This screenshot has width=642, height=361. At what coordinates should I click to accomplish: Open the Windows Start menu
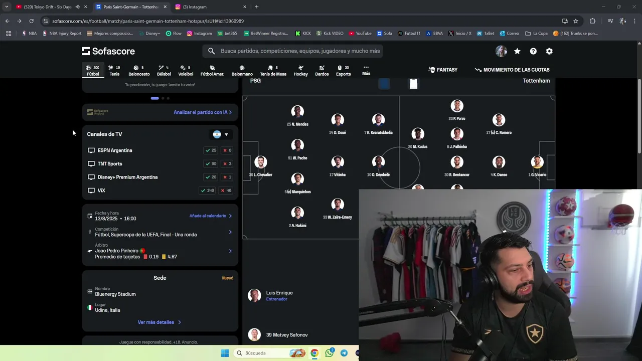pos(225,353)
